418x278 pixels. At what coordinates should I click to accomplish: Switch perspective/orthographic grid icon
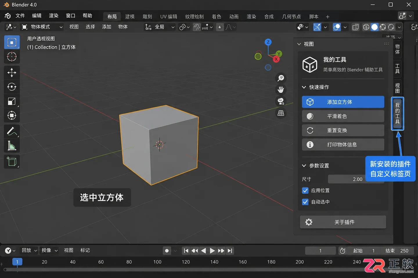click(x=281, y=113)
